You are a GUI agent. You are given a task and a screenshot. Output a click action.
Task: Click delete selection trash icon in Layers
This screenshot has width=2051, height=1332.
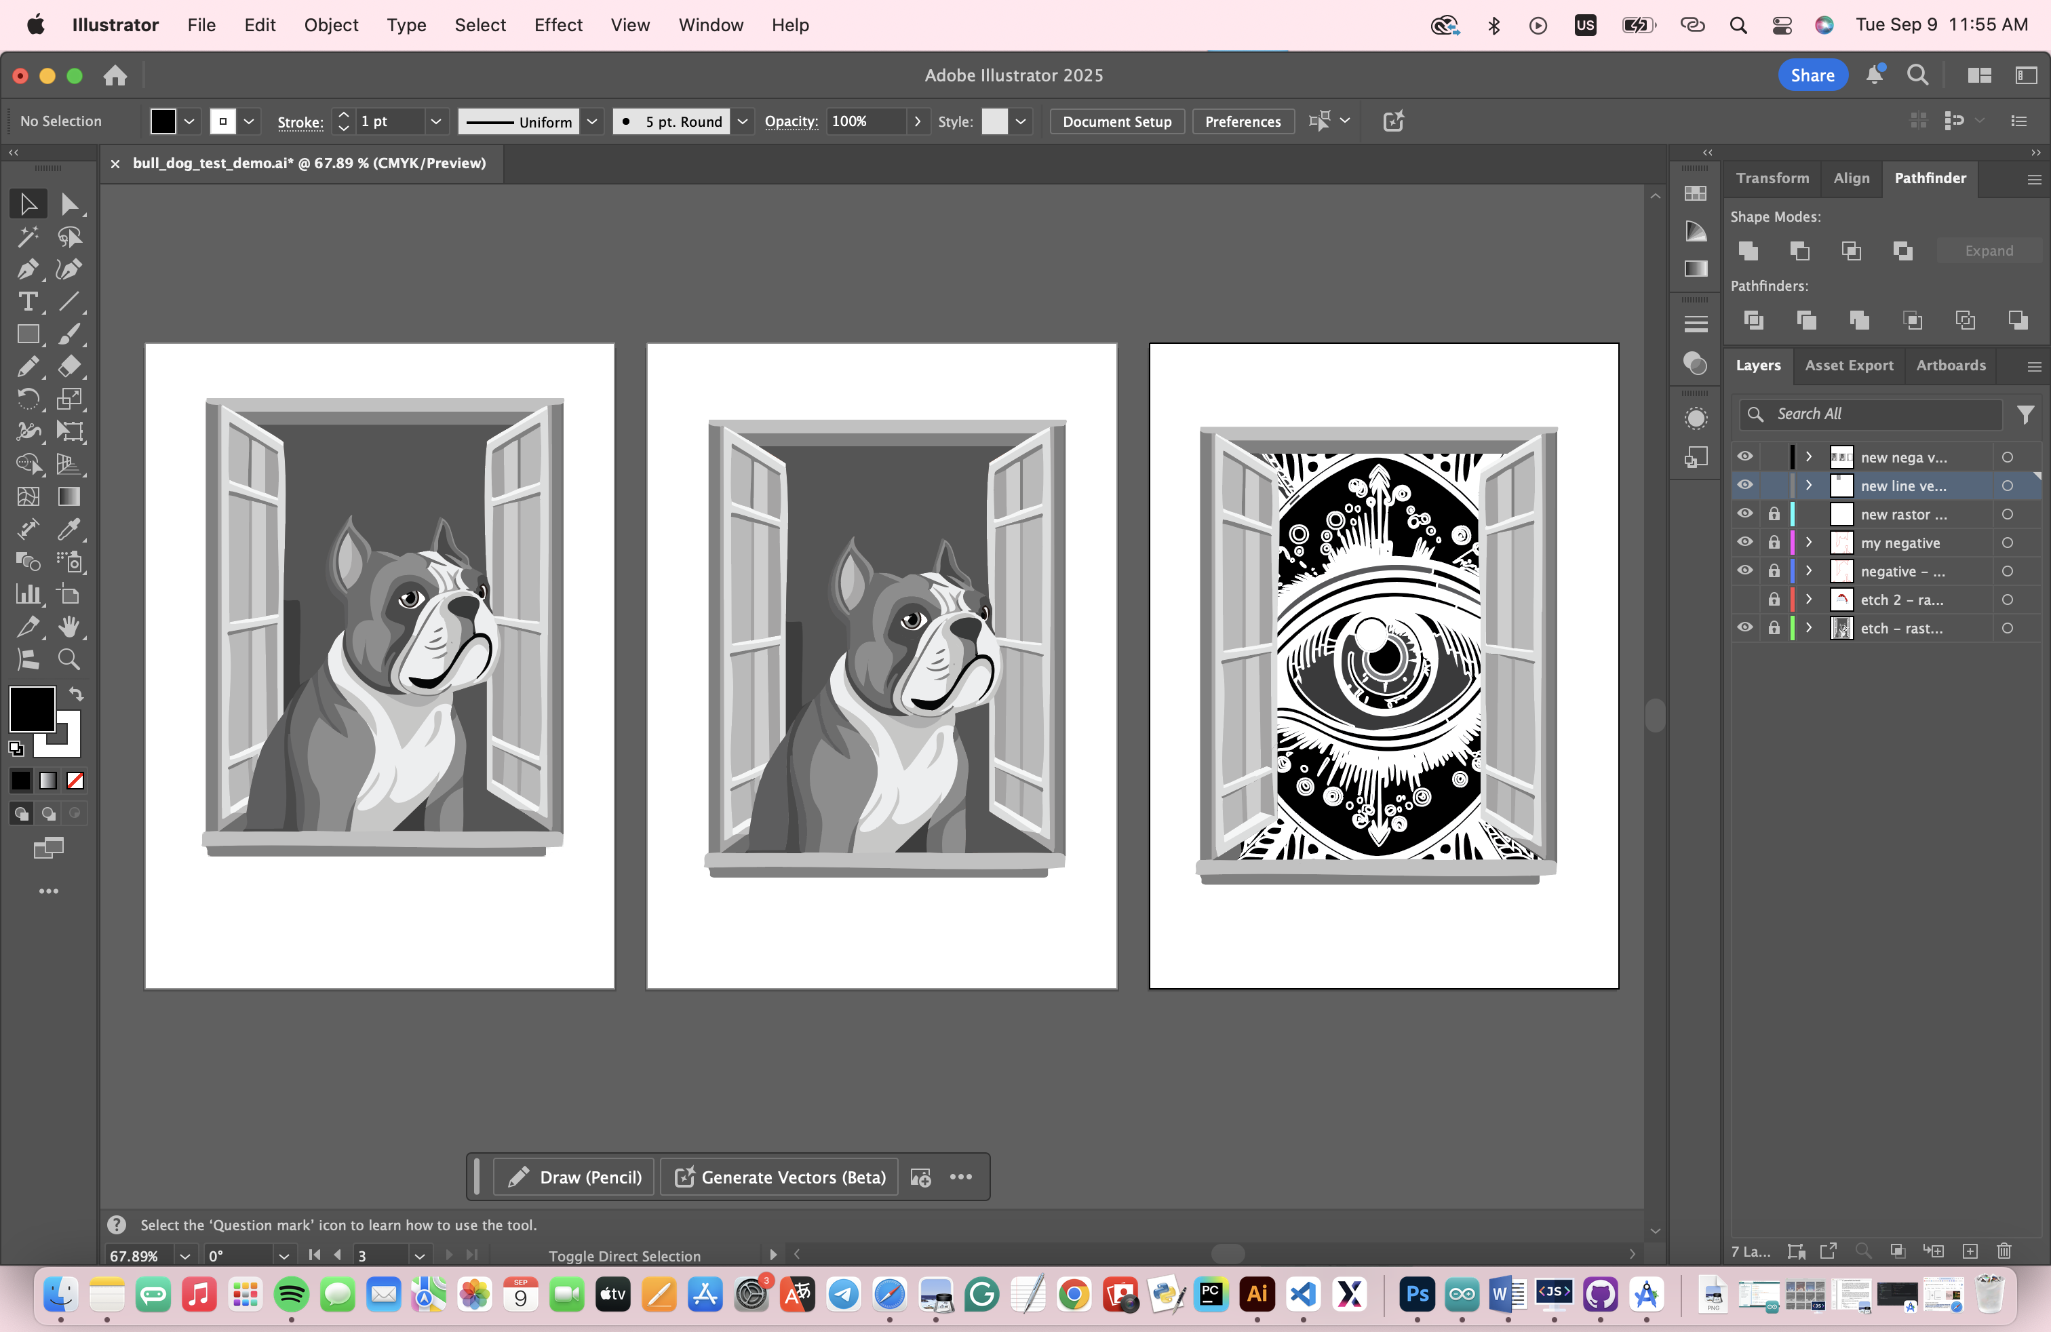2004,1251
